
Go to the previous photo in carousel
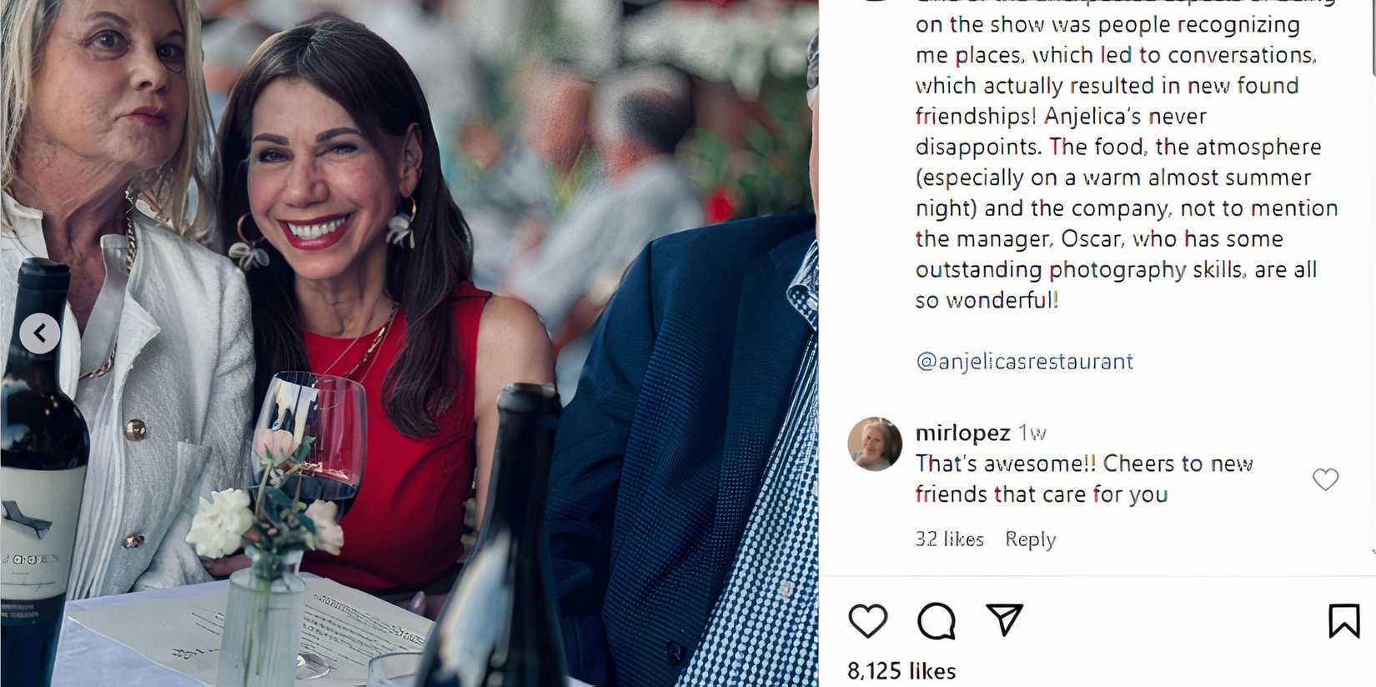click(39, 333)
